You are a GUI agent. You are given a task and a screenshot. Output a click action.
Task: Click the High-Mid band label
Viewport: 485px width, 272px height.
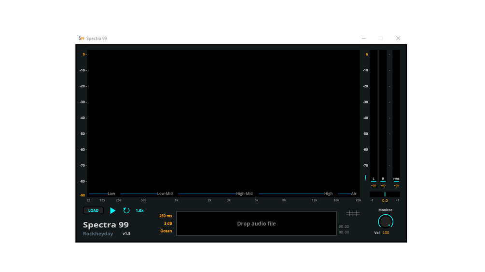pos(244,194)
